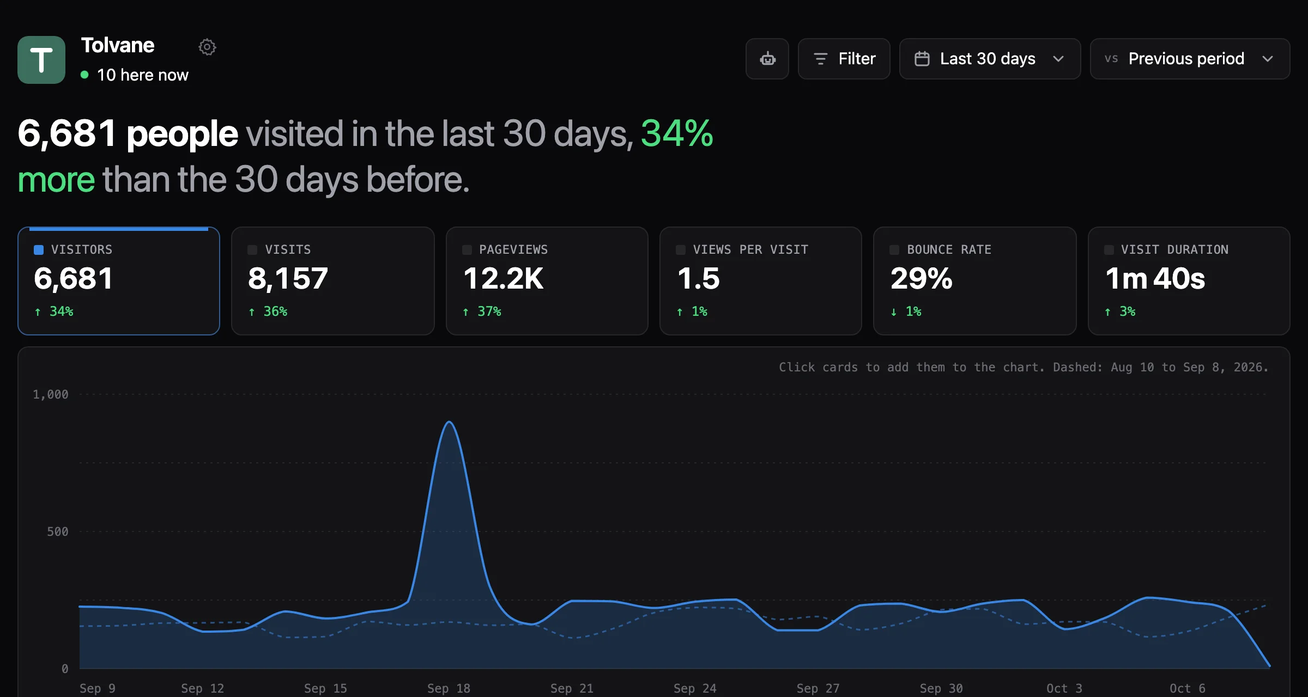Click the Oct 6 axis label
1308x697 pixels.
pyautogui.click(x=1188, y=688)
